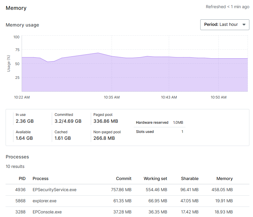Click the 10:35 AM chart axis label
This screenshot has width=253, height=217.
pos(112,97)
